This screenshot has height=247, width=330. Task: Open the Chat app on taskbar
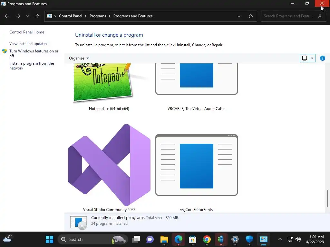[150, 239]
